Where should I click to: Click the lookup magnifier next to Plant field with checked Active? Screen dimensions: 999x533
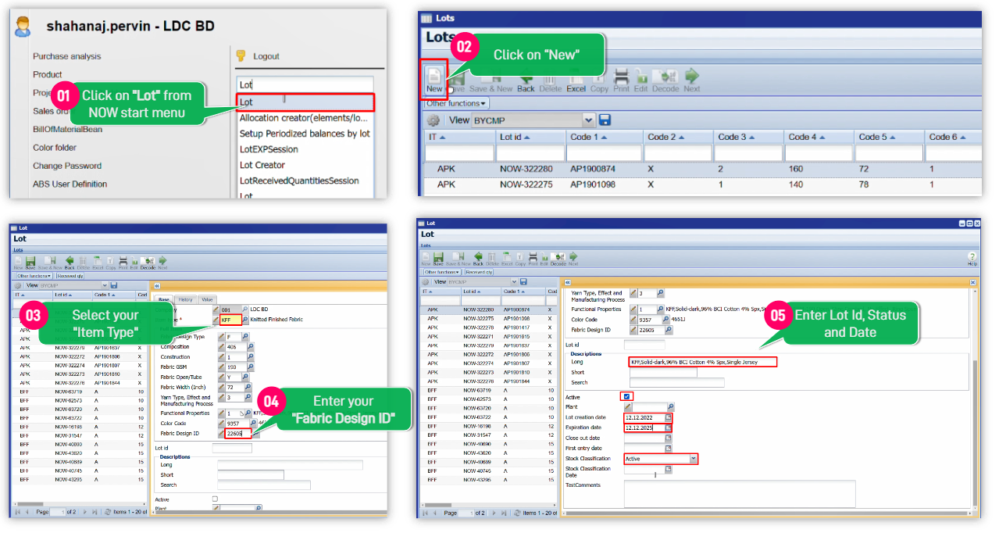pos(670,407)
